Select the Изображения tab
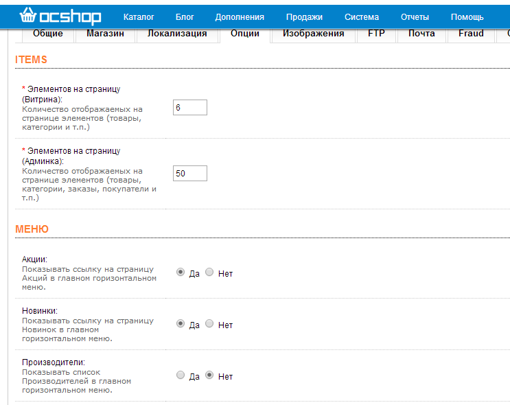Screen dimensions: 510x405 point(313,34)
